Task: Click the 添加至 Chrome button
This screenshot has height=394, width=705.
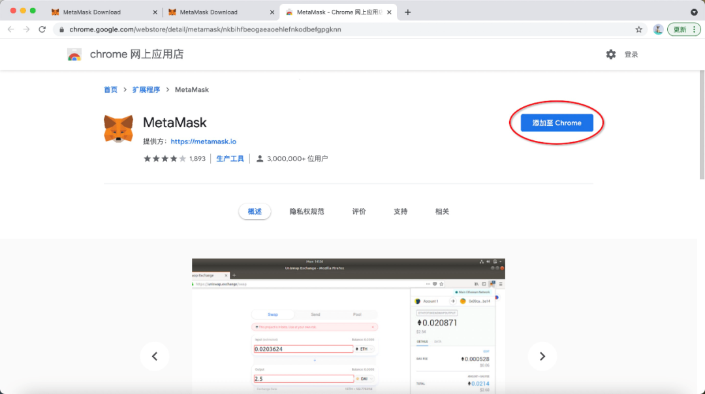Action: (557, 123)
